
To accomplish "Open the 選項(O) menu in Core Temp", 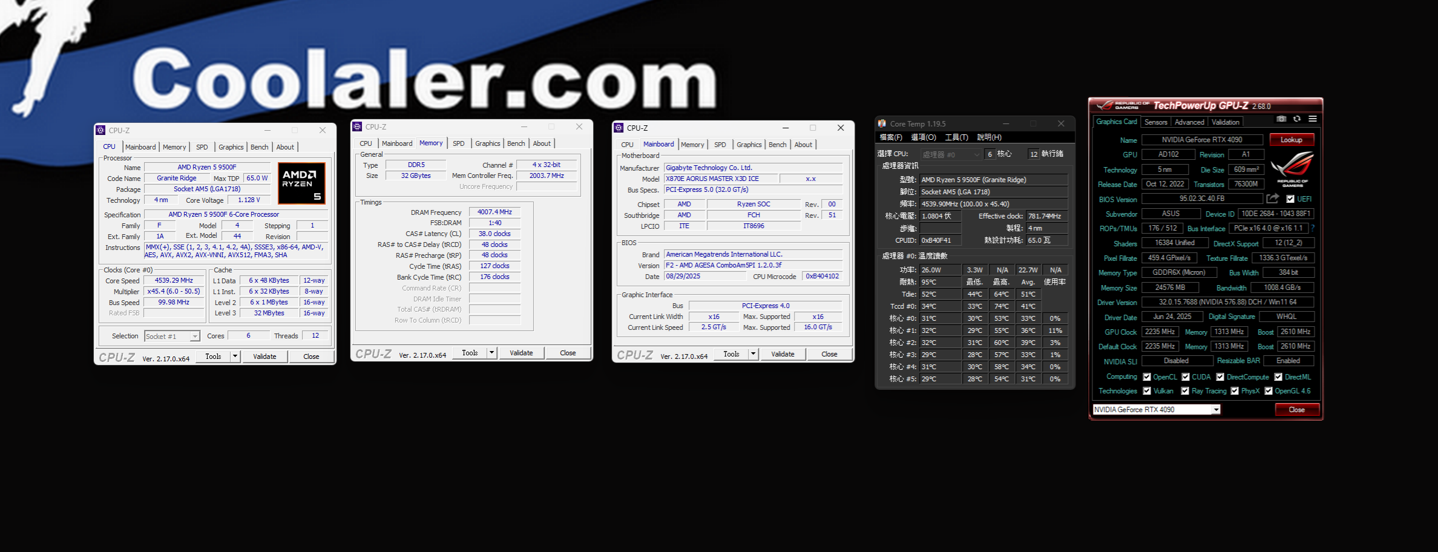I will pyautogui.click(x=924, y=137).
